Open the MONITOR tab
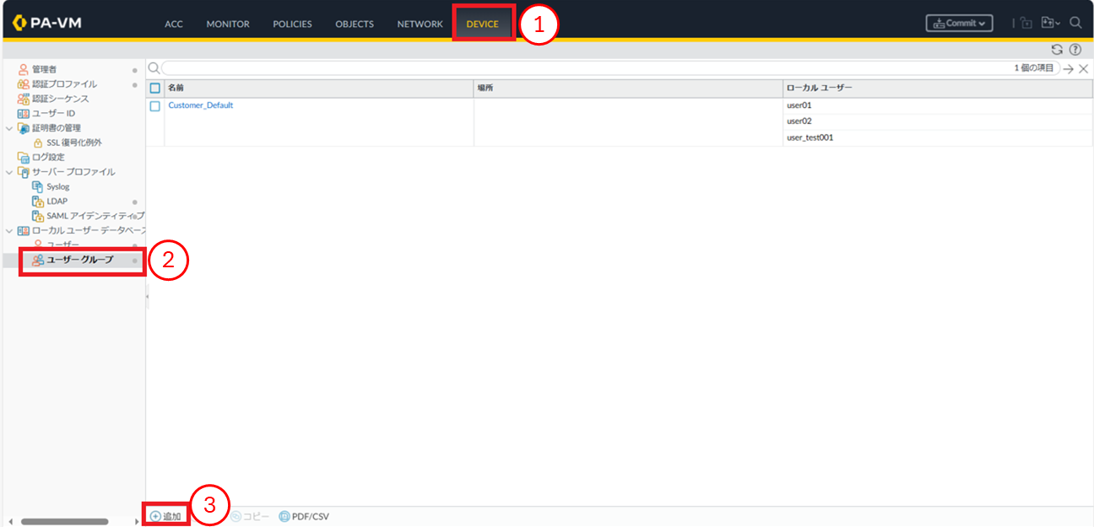This screenshot has width=1094, height=527. (x=228, y=24)
